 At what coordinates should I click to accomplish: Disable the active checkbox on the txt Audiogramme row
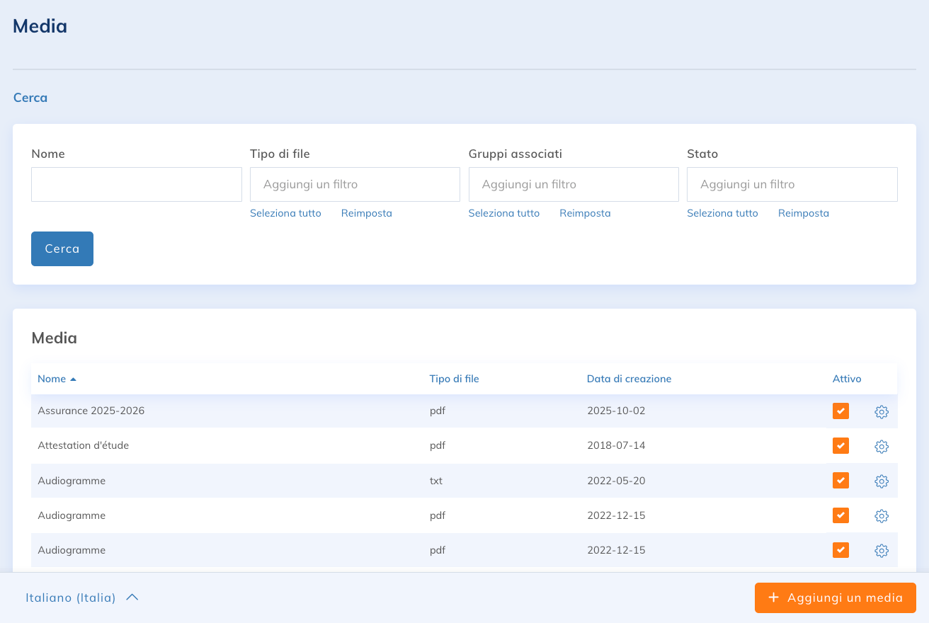pyautogui.click(x=840, y=481)
